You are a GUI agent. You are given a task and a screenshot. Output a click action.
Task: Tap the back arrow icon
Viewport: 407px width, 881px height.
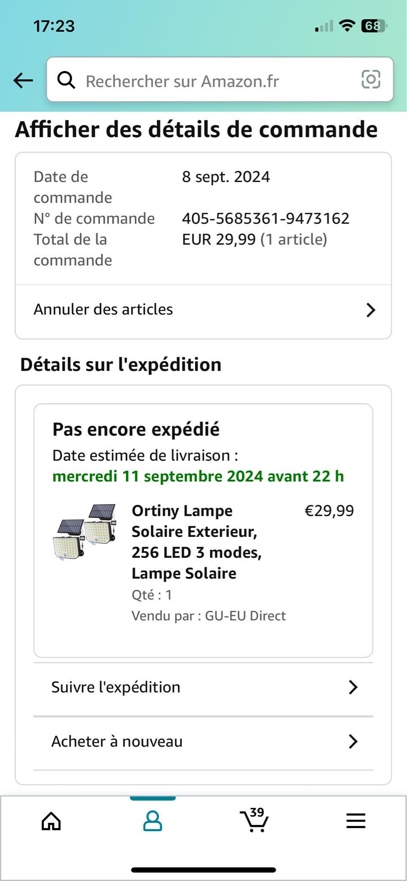coord(23,80)
